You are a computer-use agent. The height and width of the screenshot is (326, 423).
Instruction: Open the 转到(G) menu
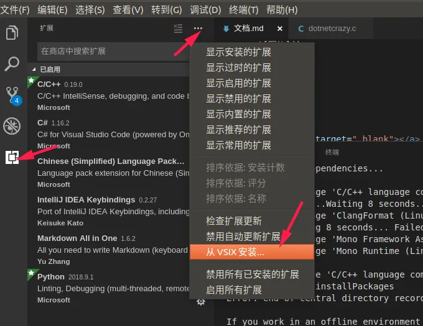click(167, 10)
